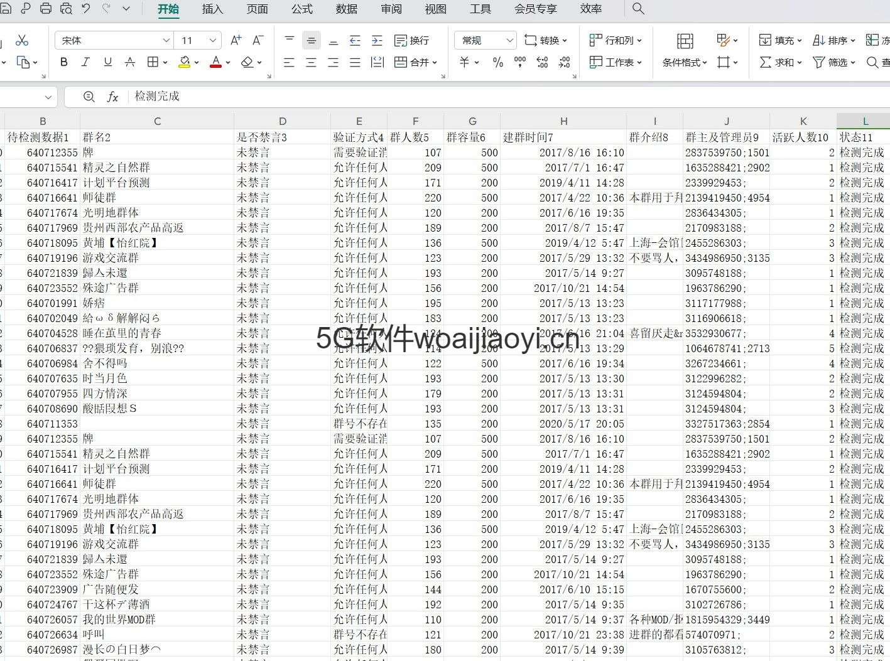Screen dimensions: 890x661
Task: Apply Strikethrough formatting
Action: click(129, 62)
